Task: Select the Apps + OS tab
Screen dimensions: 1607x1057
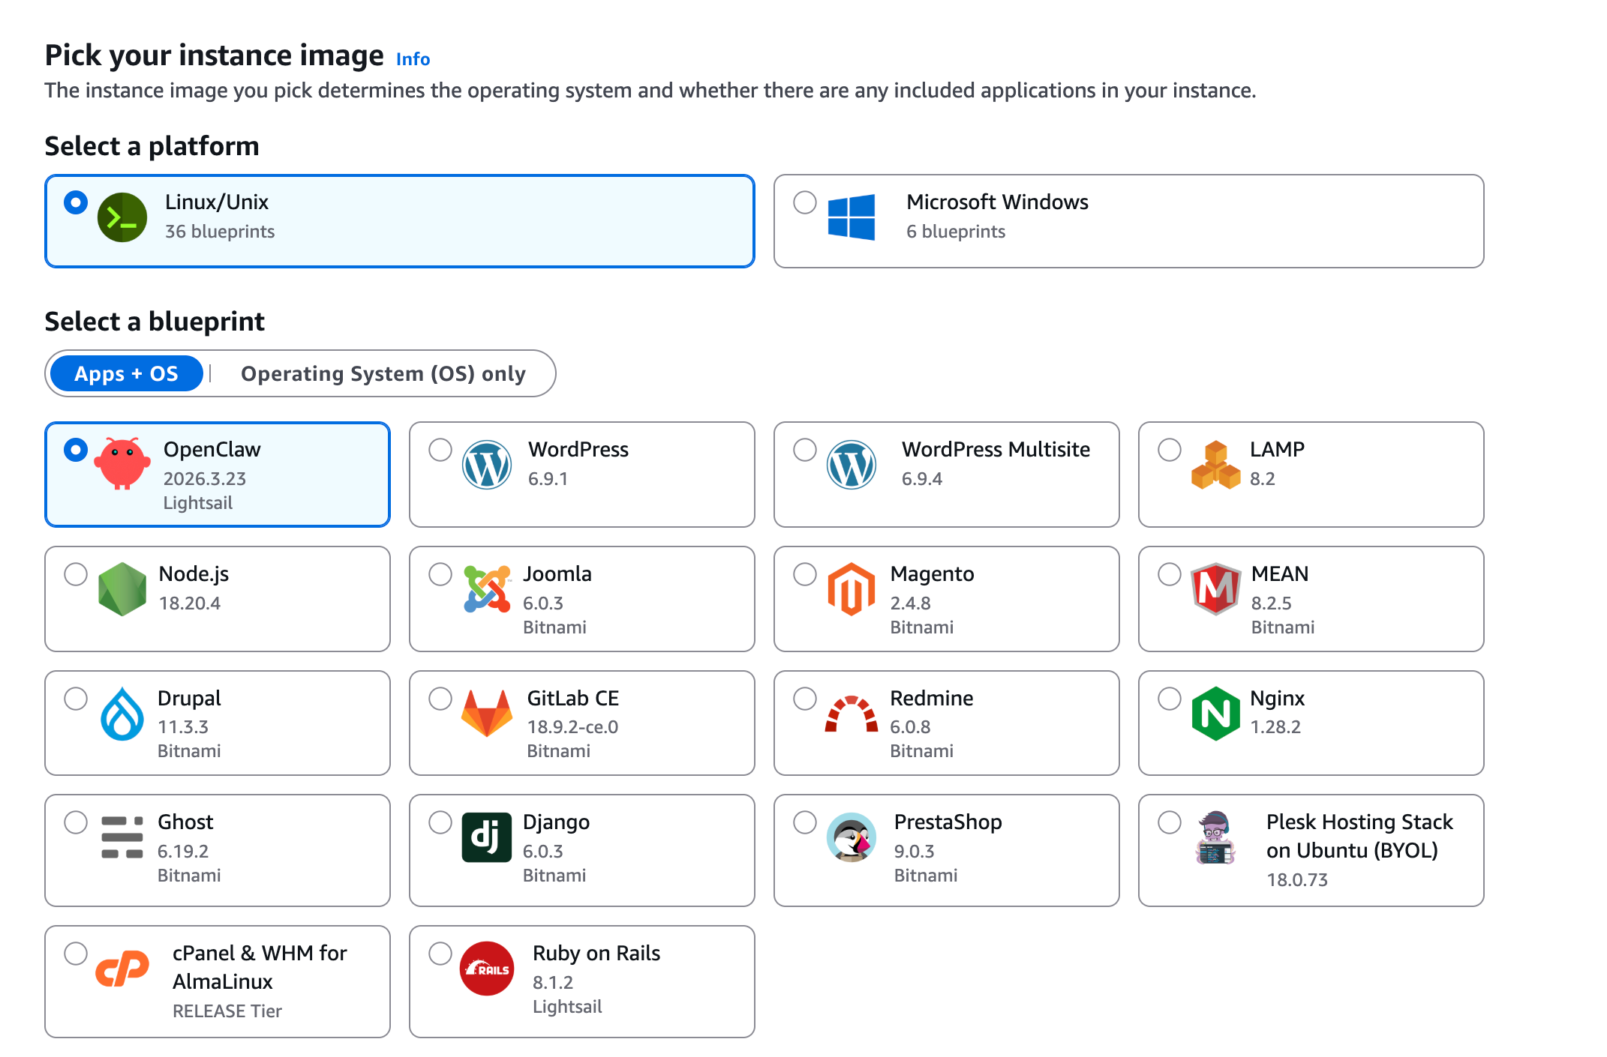Action: tap(127, 373)
